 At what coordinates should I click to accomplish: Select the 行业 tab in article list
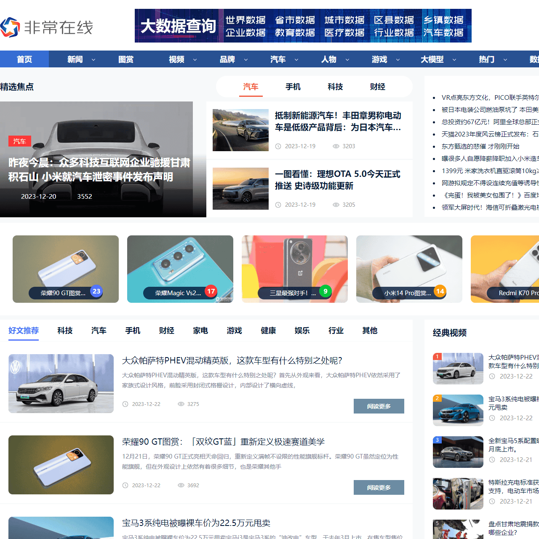click(x=336, y=331)
